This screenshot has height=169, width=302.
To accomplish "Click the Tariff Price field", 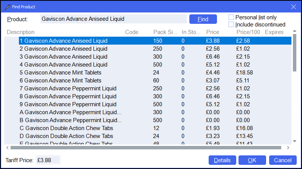I will click(x=48, y=160).
